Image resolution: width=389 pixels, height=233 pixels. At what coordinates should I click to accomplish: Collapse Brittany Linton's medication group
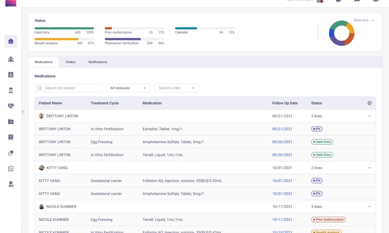point(369,116)
